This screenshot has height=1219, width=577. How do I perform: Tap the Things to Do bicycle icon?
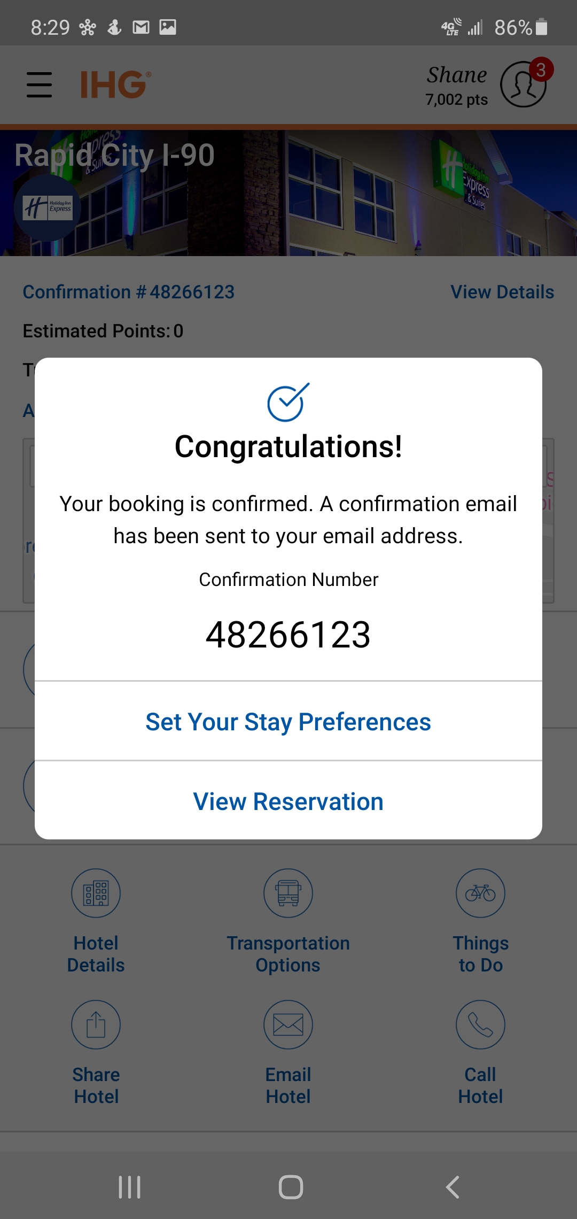[480, 893]
